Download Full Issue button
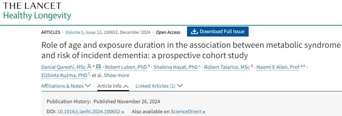This screenshot has width=342, height=116. click(x=218, y=32)
